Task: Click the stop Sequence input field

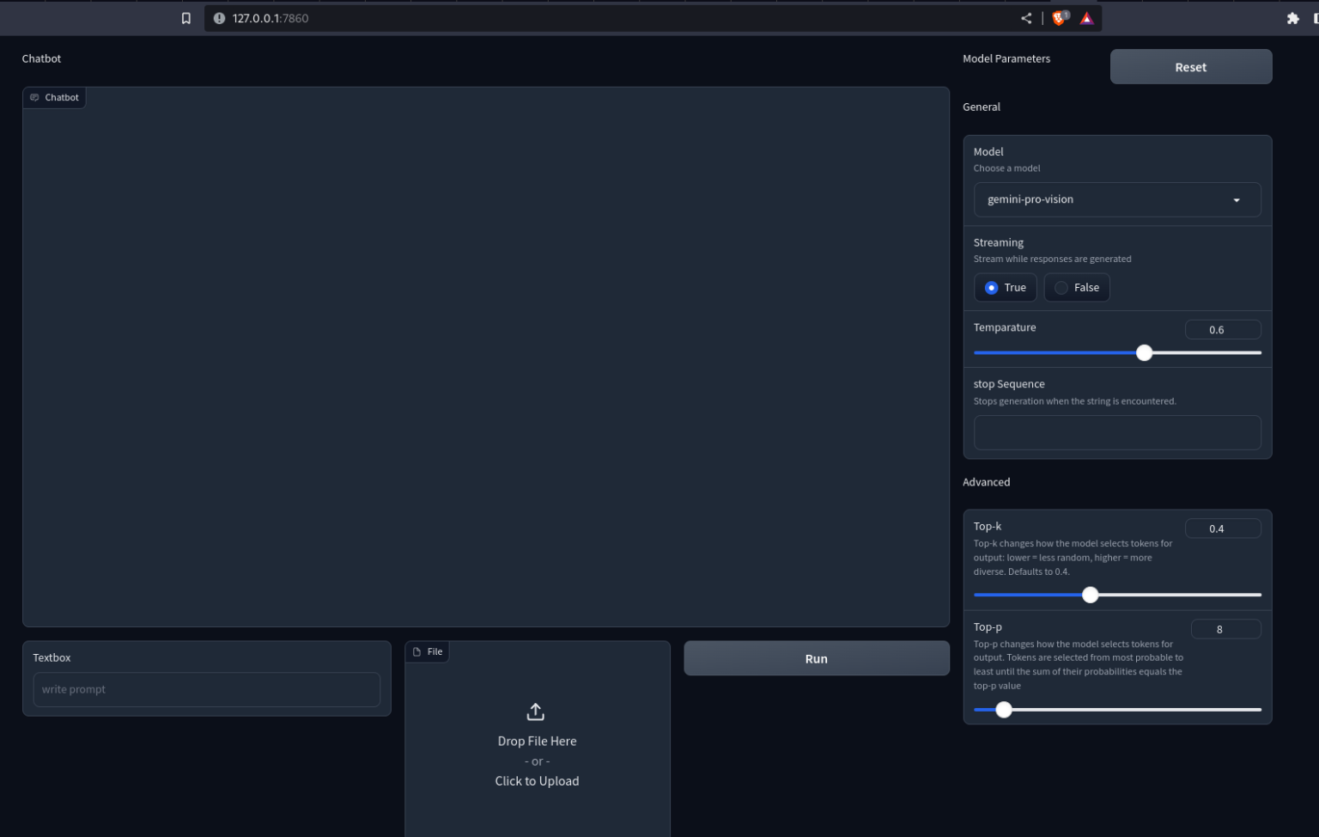Action: tap(1116, 432)
